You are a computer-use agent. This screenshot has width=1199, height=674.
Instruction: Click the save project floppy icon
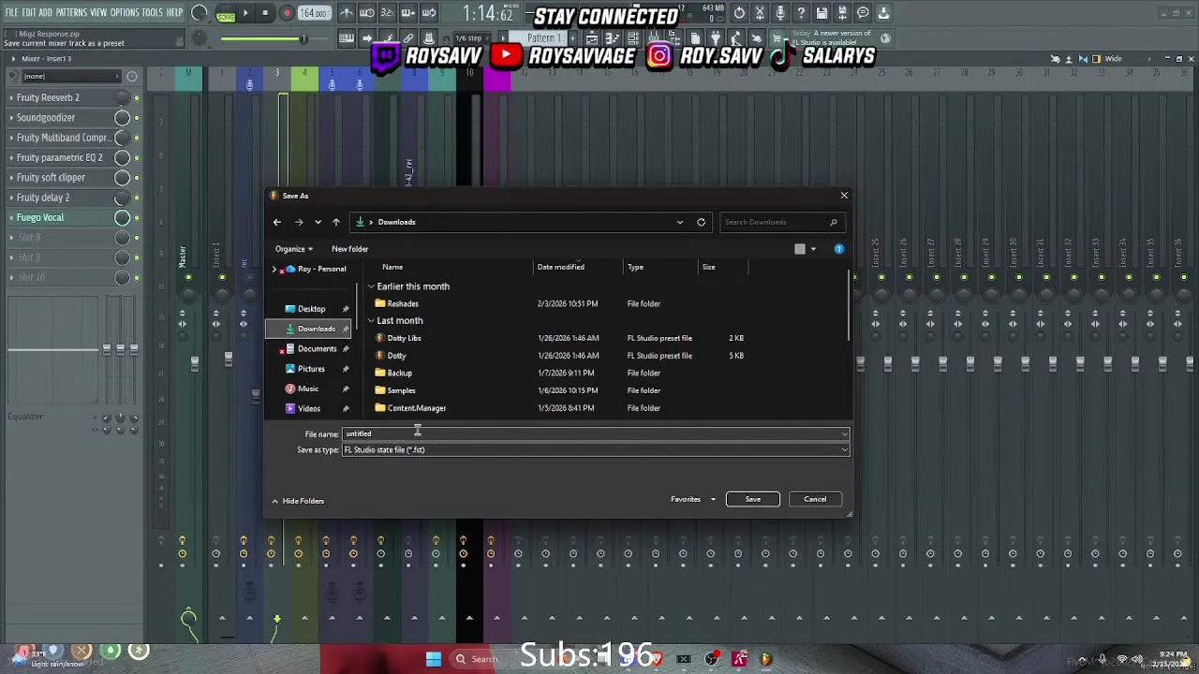point(822,13)
